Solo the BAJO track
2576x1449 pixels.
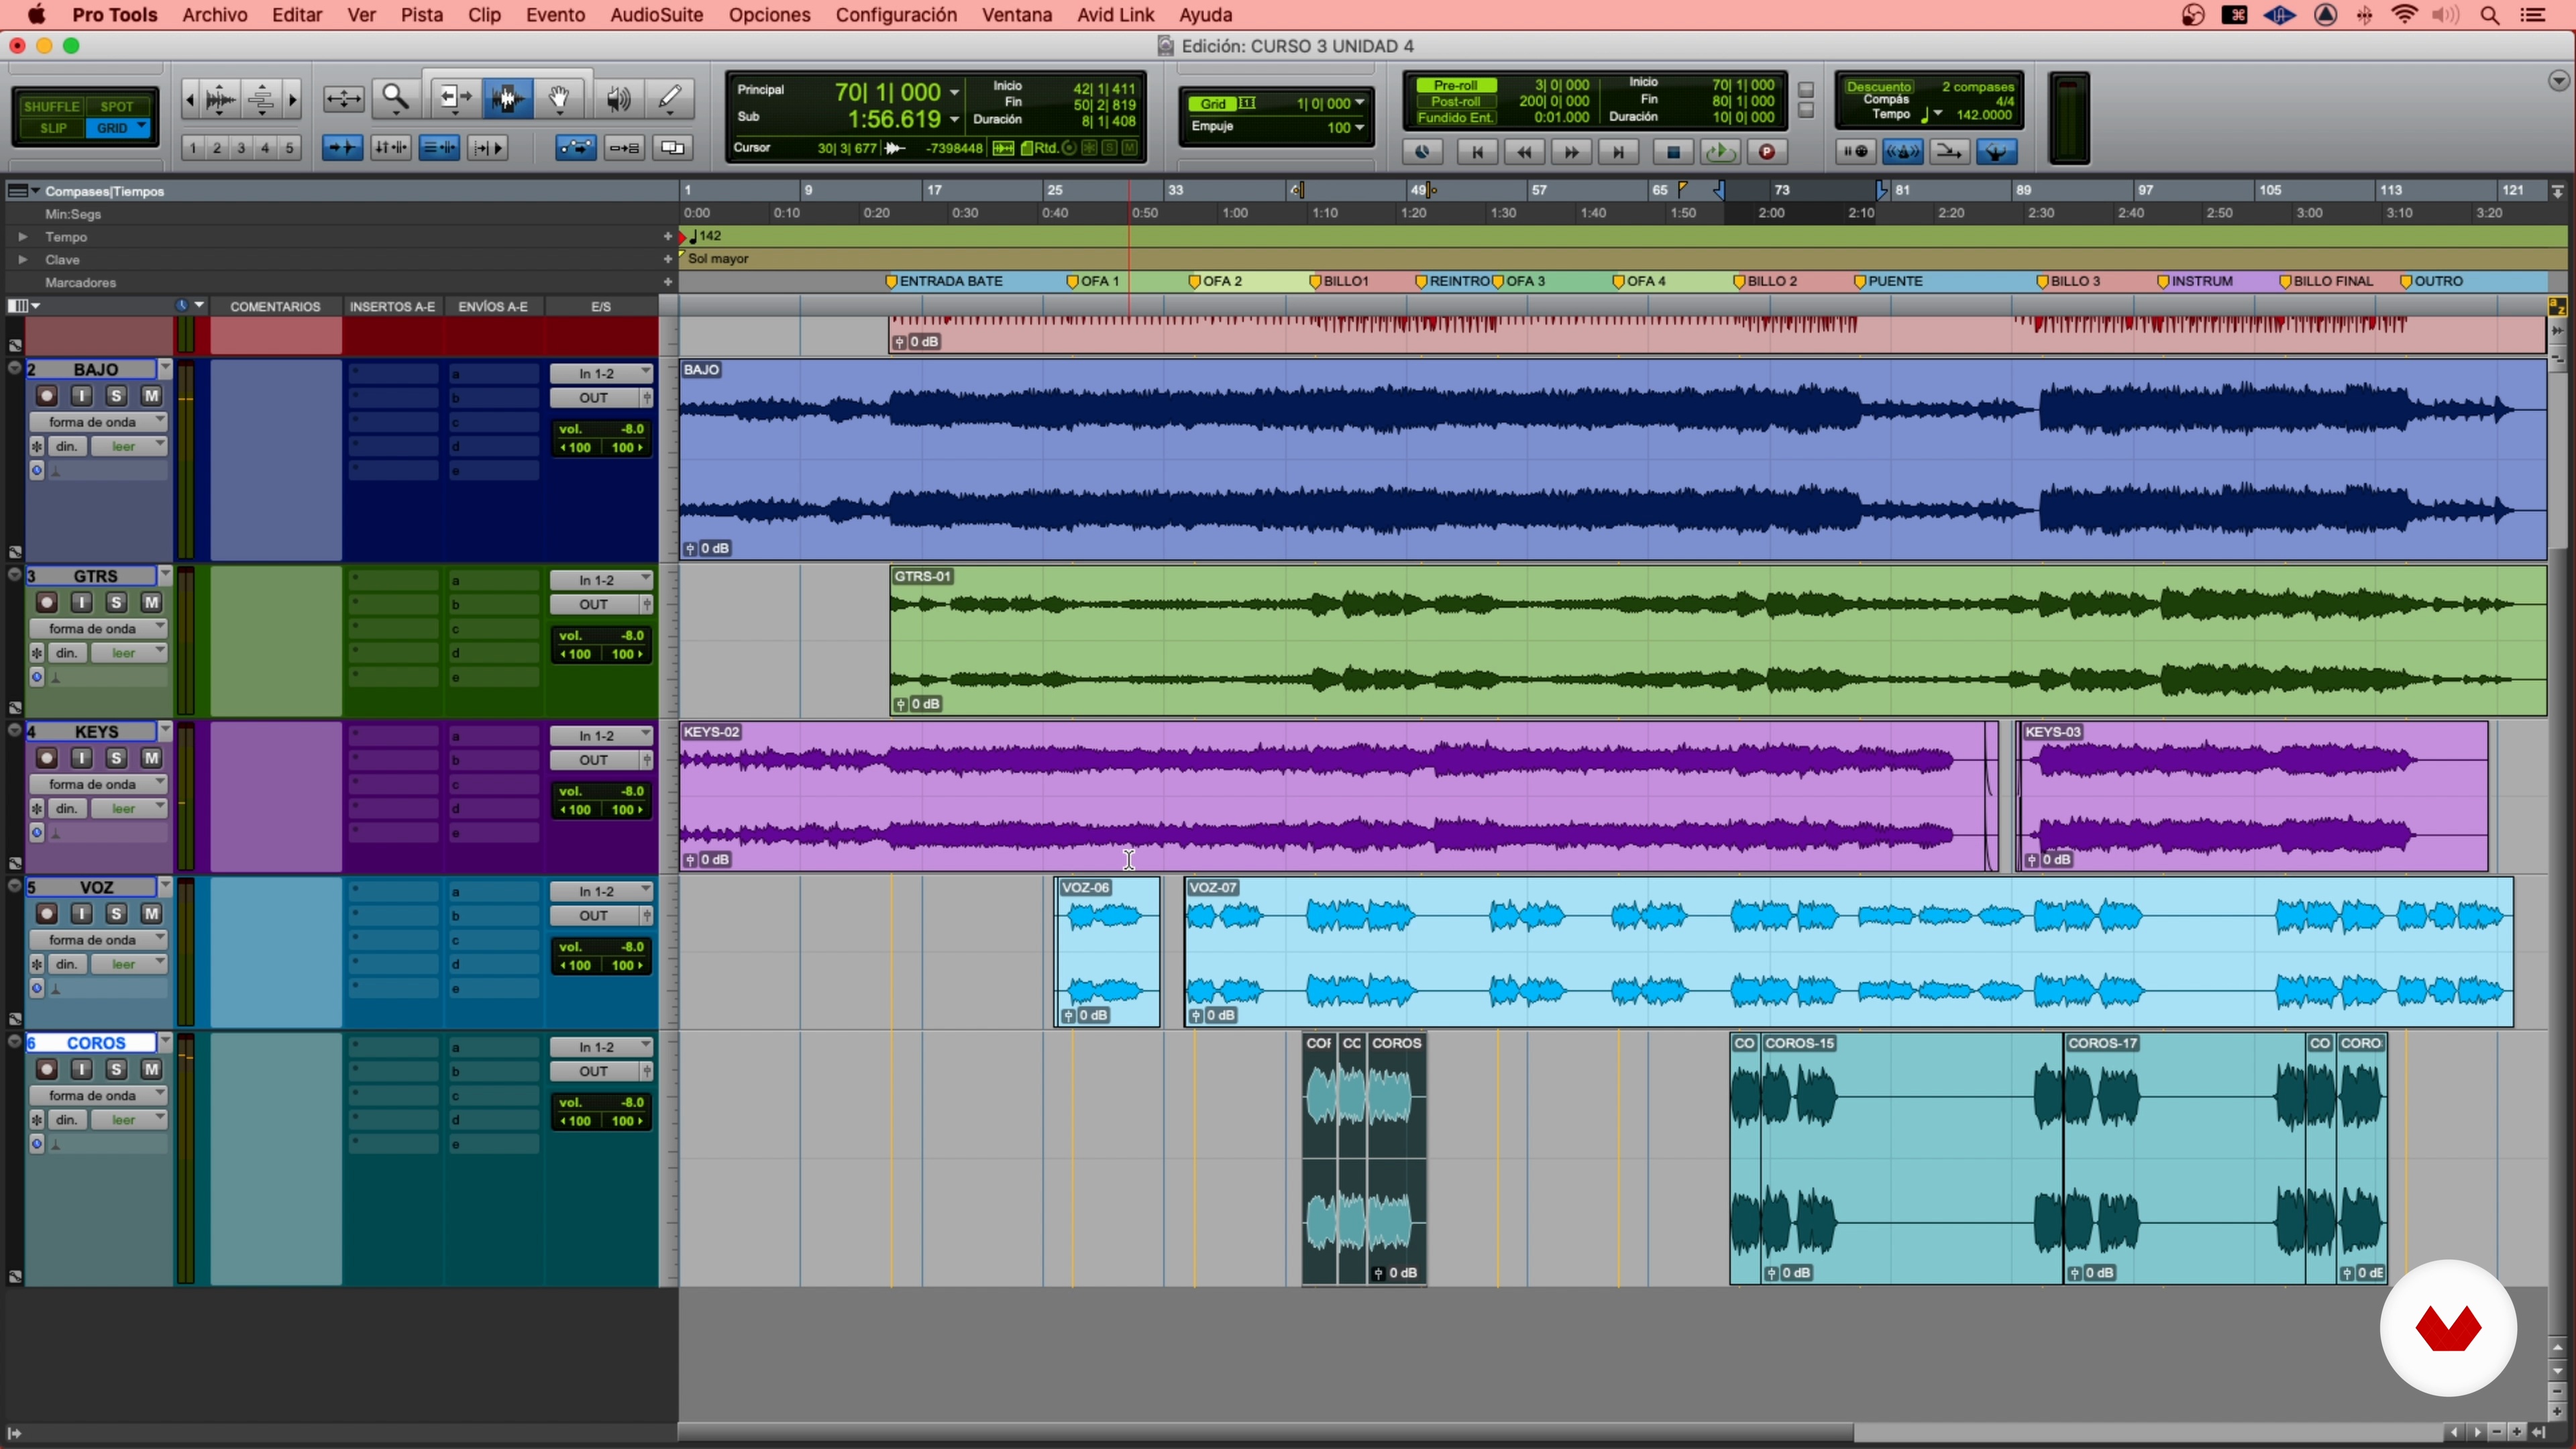[116, 396]
